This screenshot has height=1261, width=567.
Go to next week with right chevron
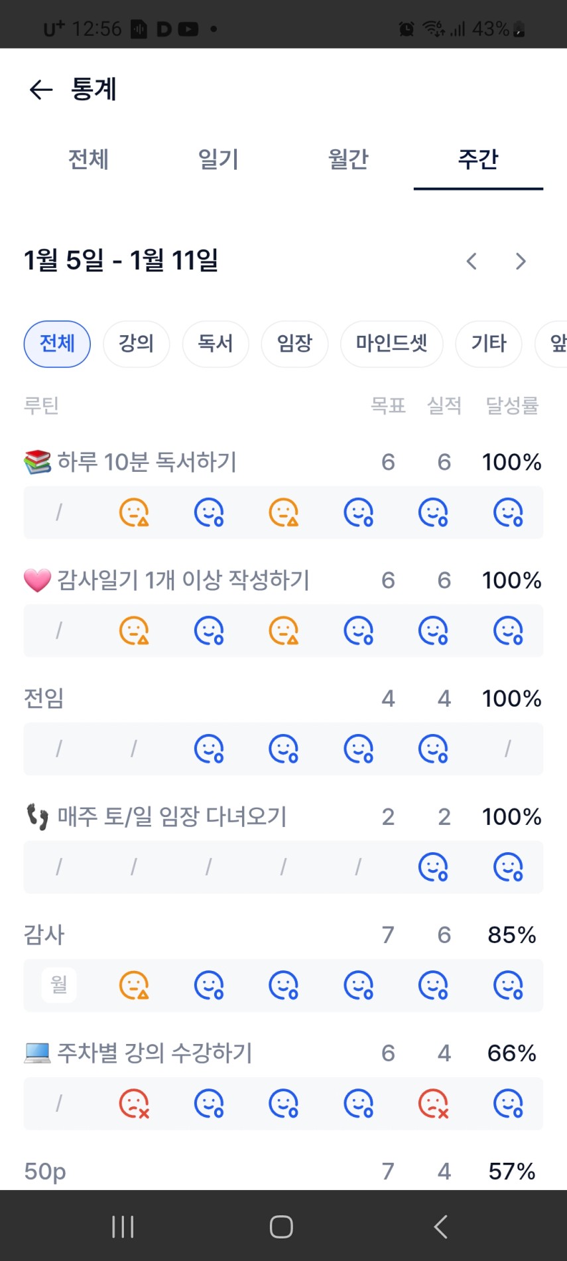click(521, 261)
